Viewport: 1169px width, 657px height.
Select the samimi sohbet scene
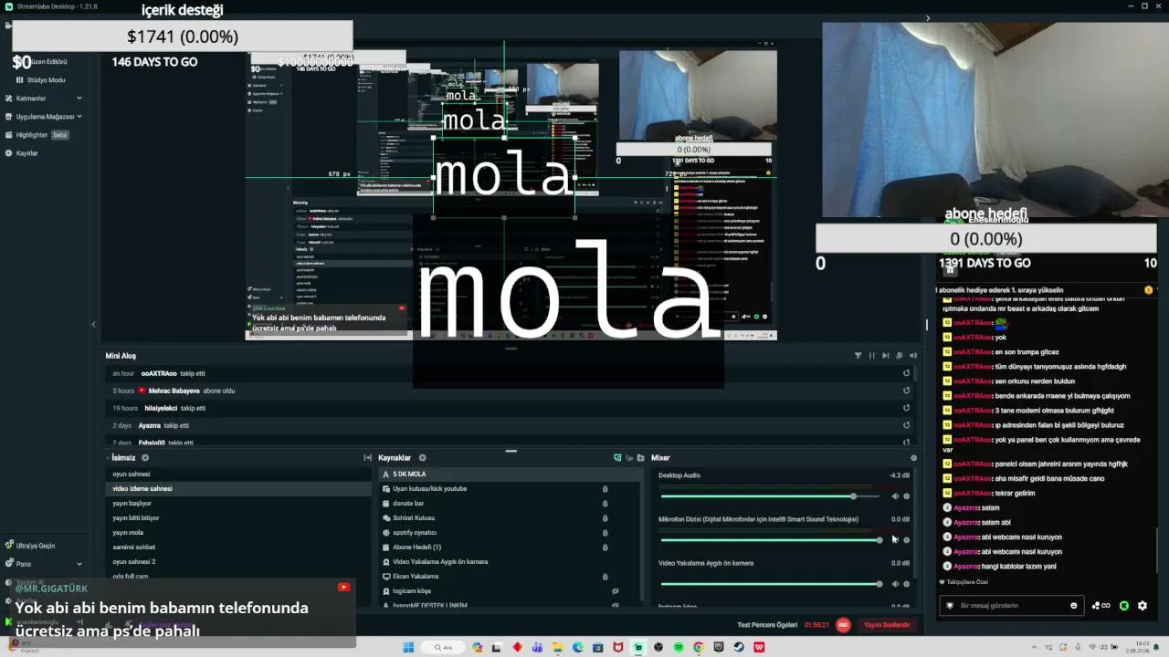(239, 547)
